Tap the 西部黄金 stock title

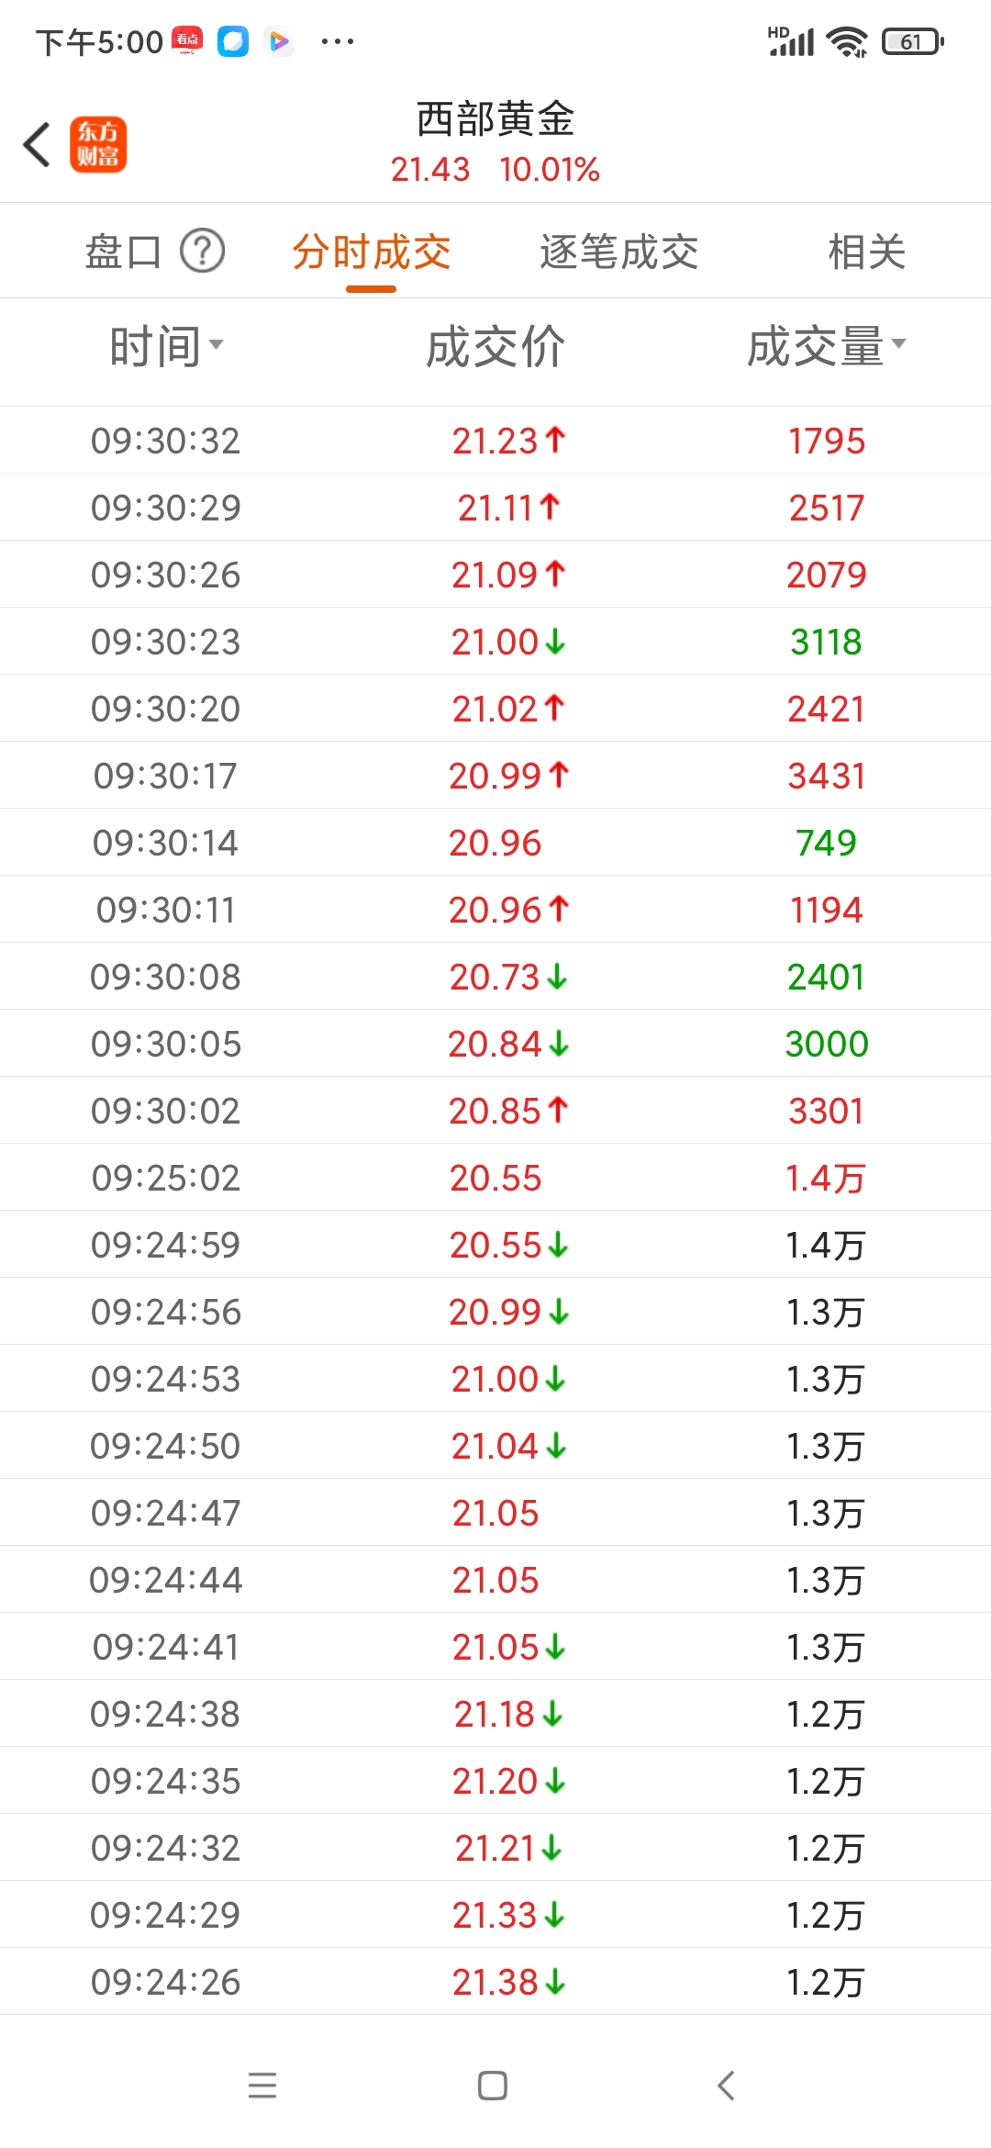tap(495, 118)
